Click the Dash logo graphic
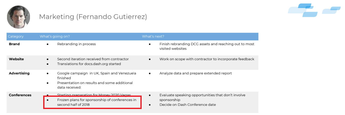Viewport: 345px width, 115px height. (314, 10)
